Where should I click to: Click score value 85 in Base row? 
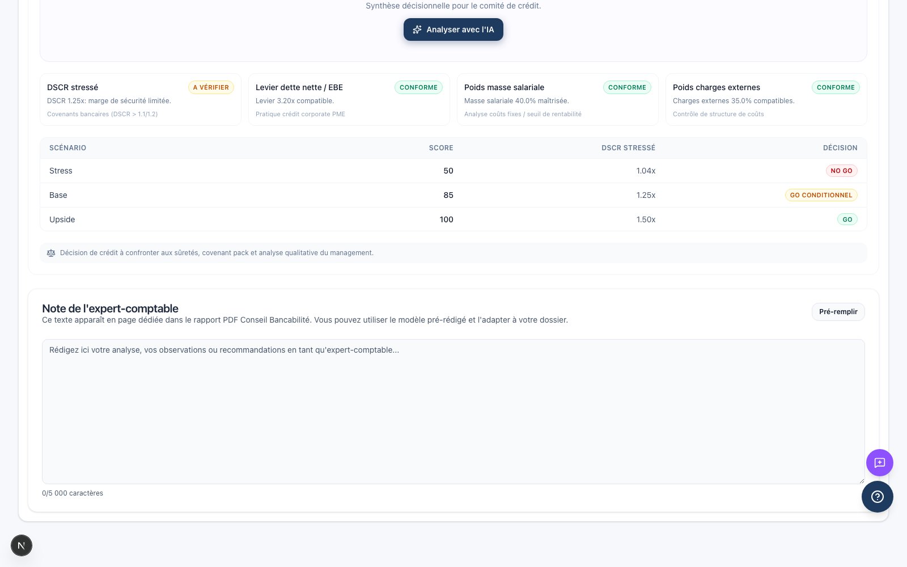448,195
